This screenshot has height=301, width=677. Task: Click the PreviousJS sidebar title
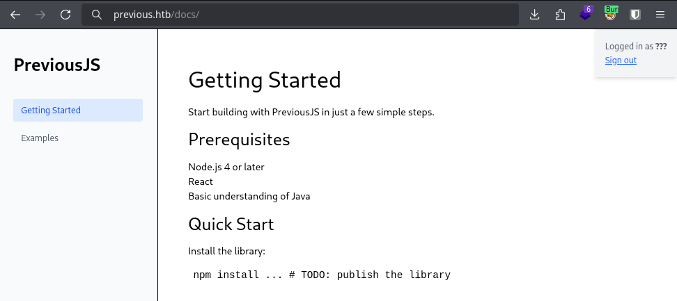click(x=57, y=65)
